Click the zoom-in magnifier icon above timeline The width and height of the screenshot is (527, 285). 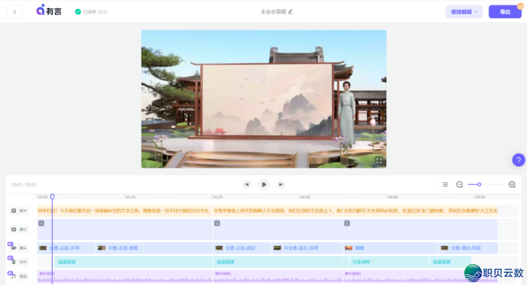512,184
